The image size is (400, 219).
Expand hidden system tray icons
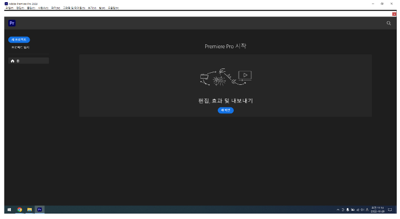coord(338,210)
